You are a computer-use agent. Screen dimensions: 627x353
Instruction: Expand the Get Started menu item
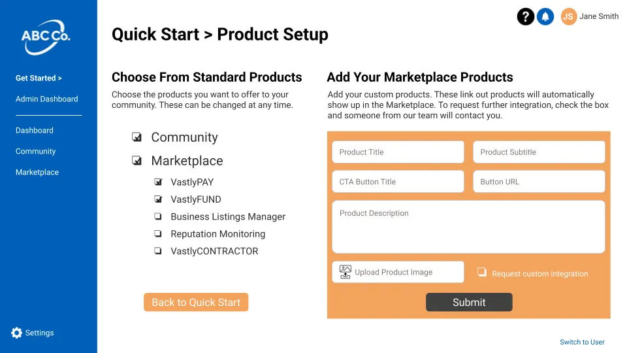(x=39, y=78)
